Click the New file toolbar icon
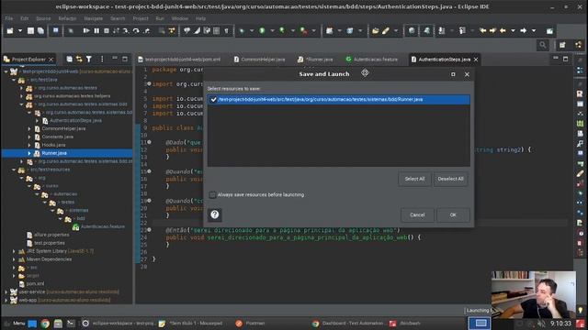588x330 pixels. [x=10, y=30]
